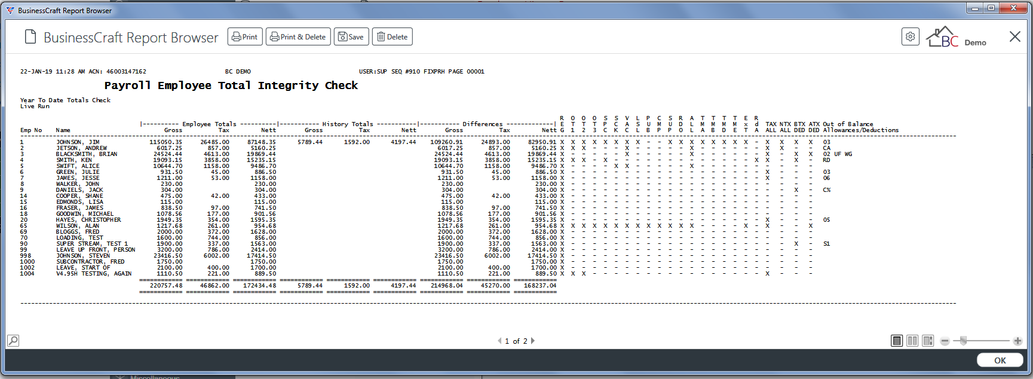Click gross amount 115050.35

pyautogui.click(x=166, y=142)
